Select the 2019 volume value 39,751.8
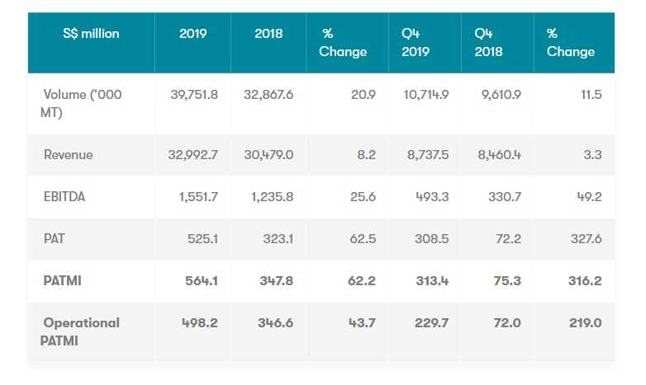 point(192,95)
